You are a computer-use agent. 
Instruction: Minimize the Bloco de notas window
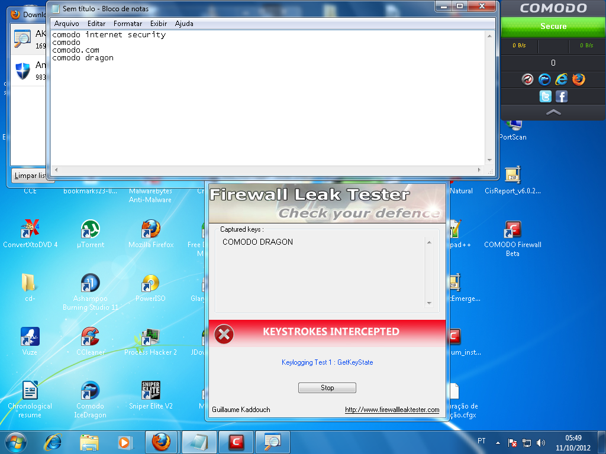[444, 6]
